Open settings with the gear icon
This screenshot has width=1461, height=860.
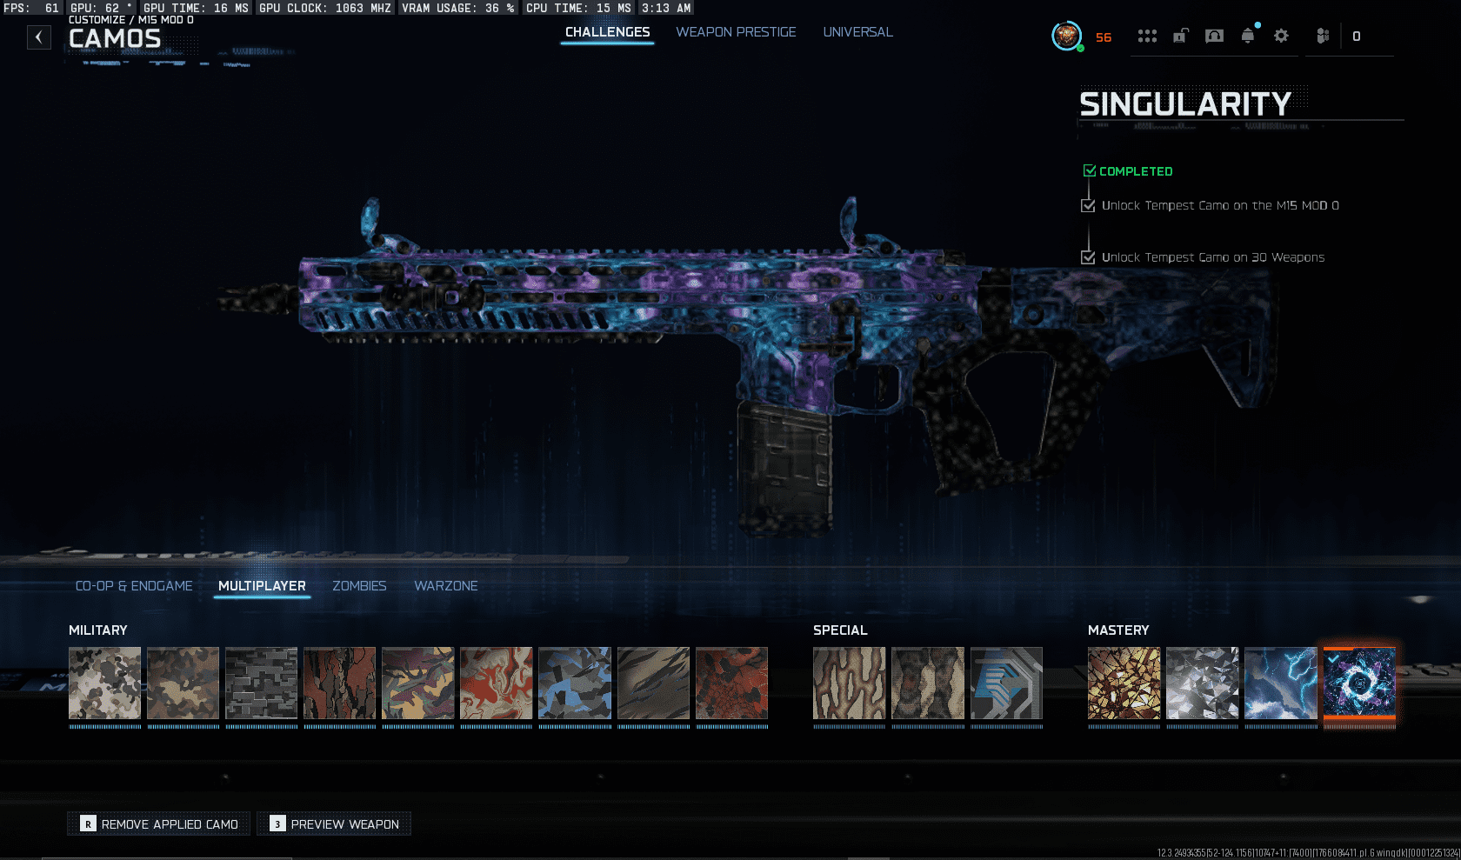point(1281,37)
